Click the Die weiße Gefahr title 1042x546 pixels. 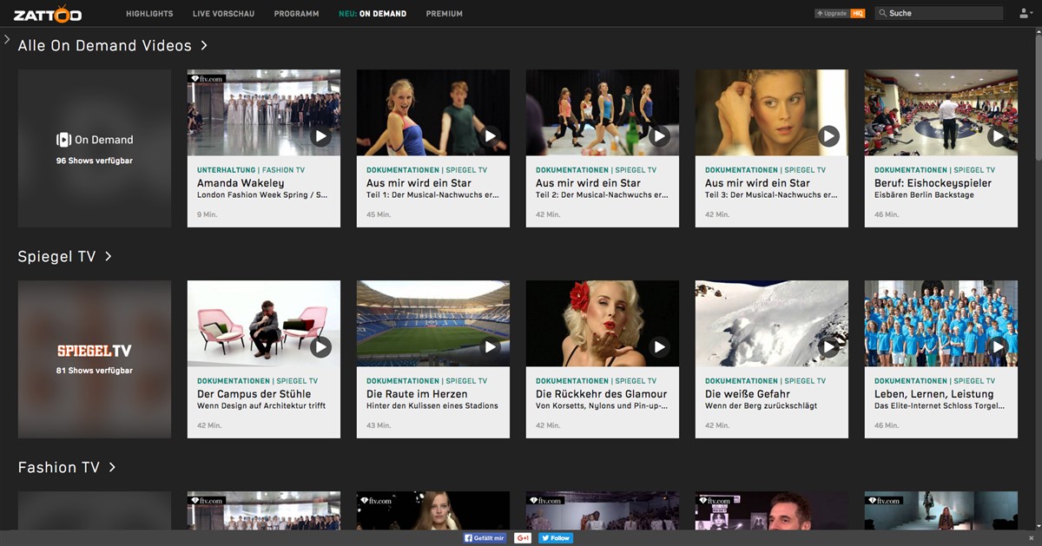[747, 394]
